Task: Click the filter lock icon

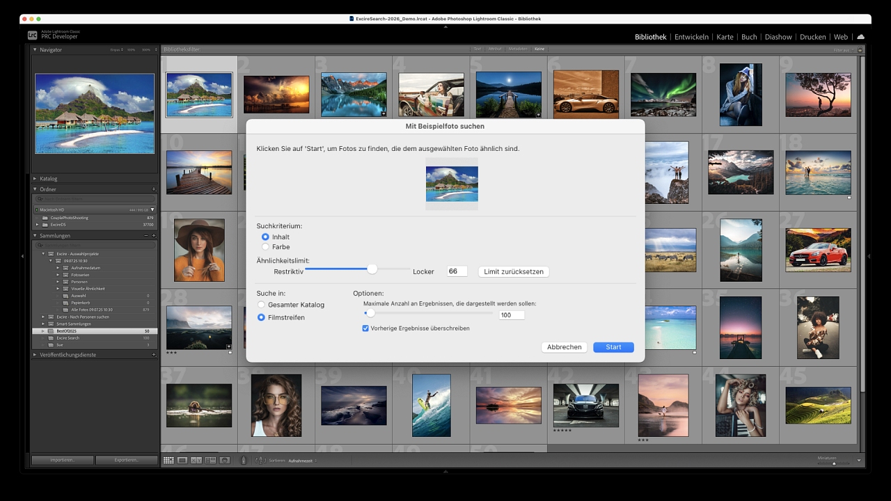Action: coord(860,49)
